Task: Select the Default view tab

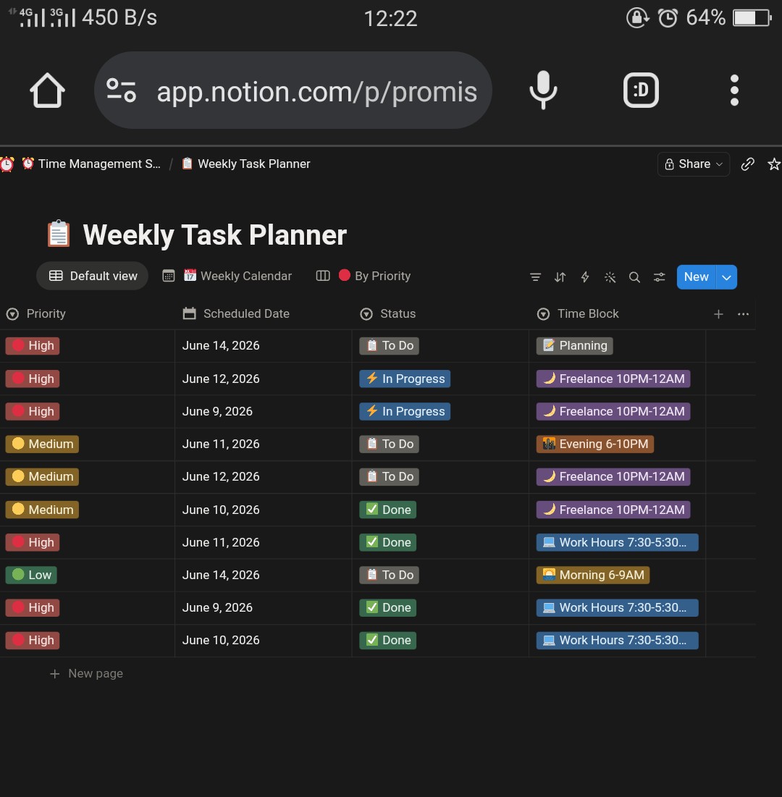Action: click(x=93, y=276)
